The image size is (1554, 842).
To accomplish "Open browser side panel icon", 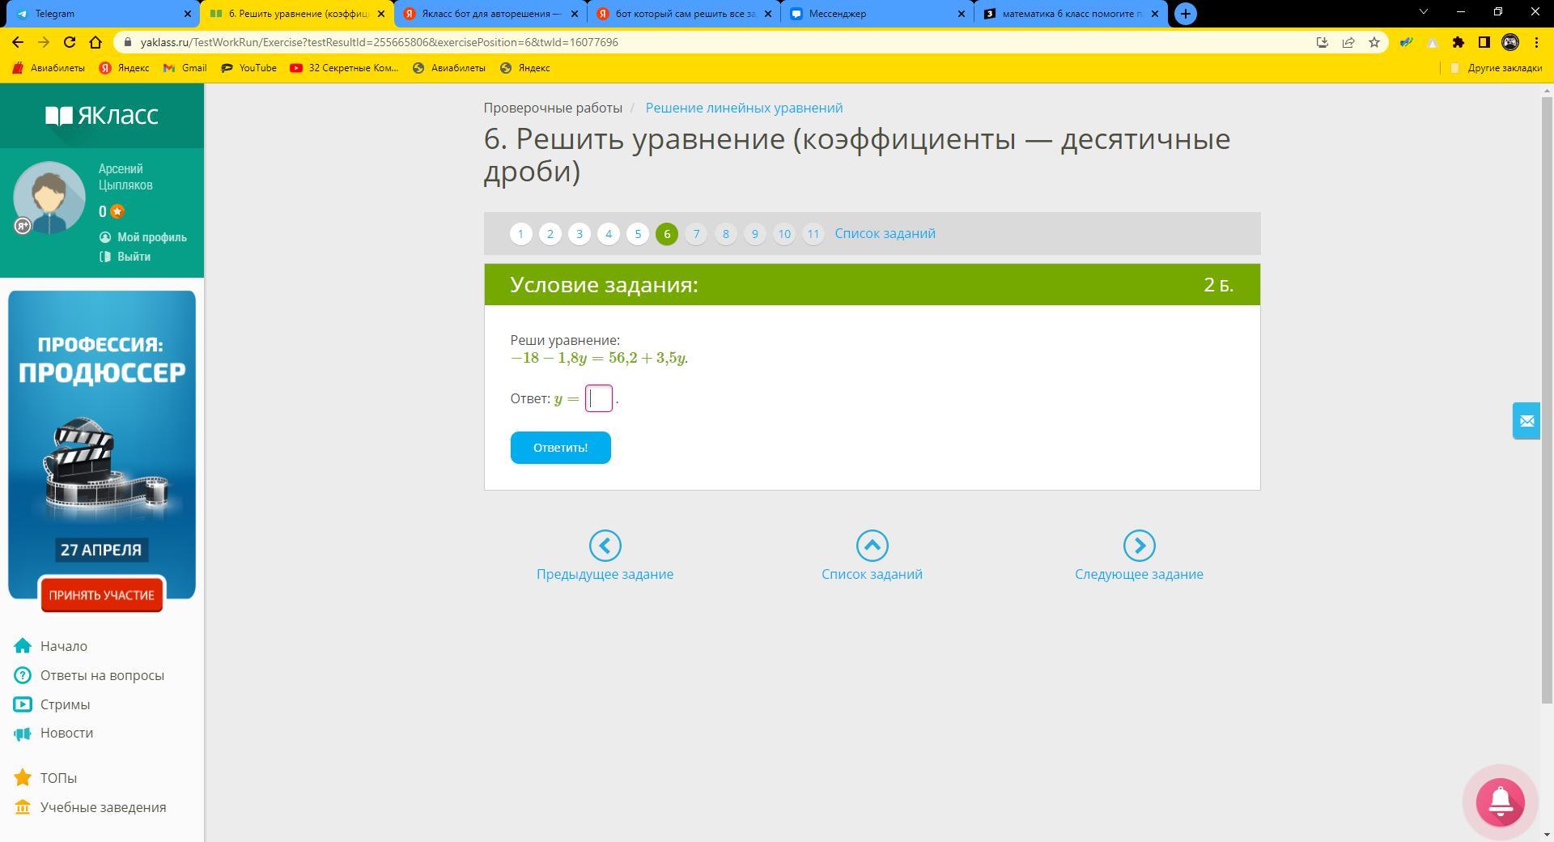I will point(1484,42).
